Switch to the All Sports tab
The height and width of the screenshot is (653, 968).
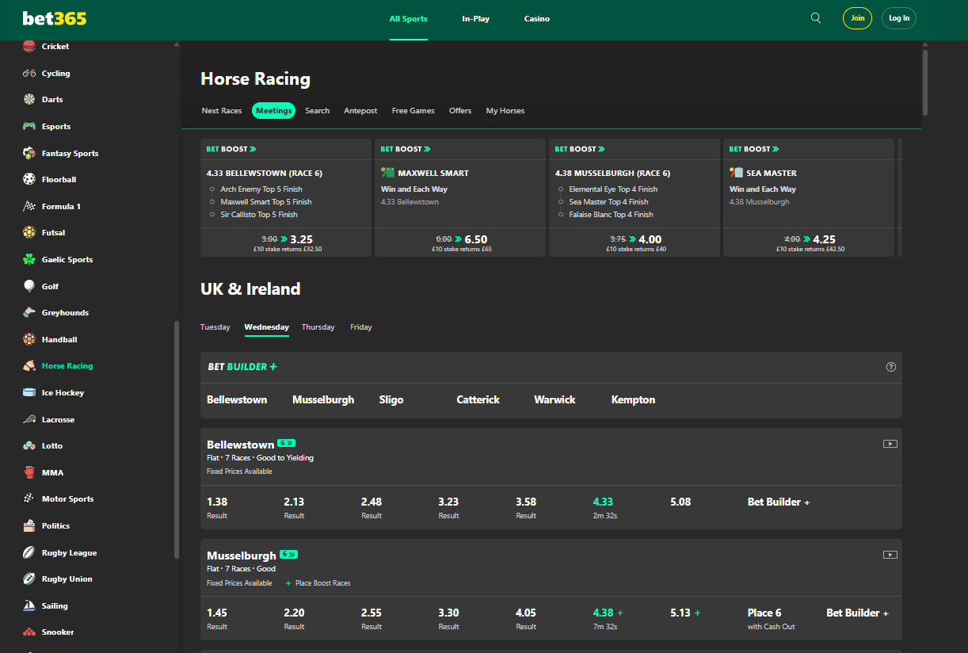coord(409,19)
